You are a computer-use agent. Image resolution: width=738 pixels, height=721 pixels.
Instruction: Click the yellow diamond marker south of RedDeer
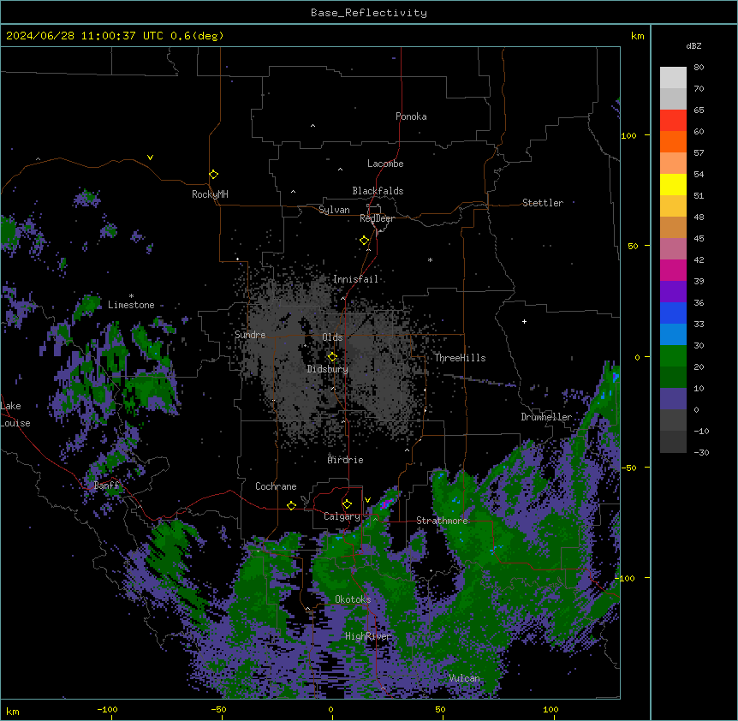(364, 241)
